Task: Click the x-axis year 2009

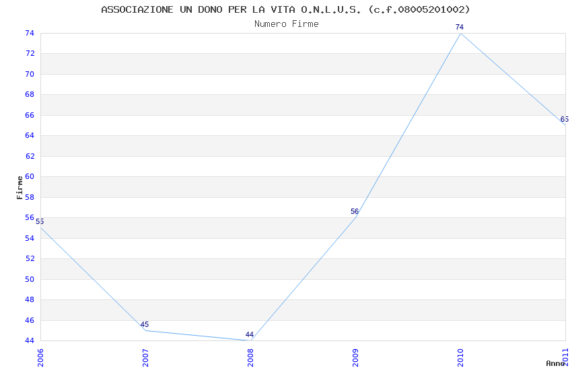Action: tap(356, 358)
